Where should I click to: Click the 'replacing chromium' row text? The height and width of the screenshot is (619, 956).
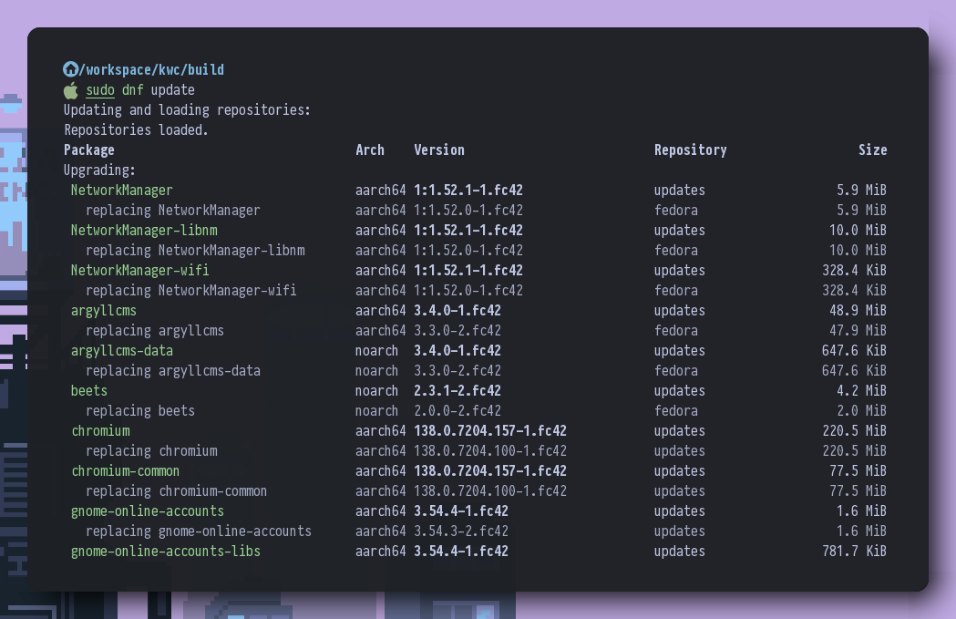[x=151, y=451]
